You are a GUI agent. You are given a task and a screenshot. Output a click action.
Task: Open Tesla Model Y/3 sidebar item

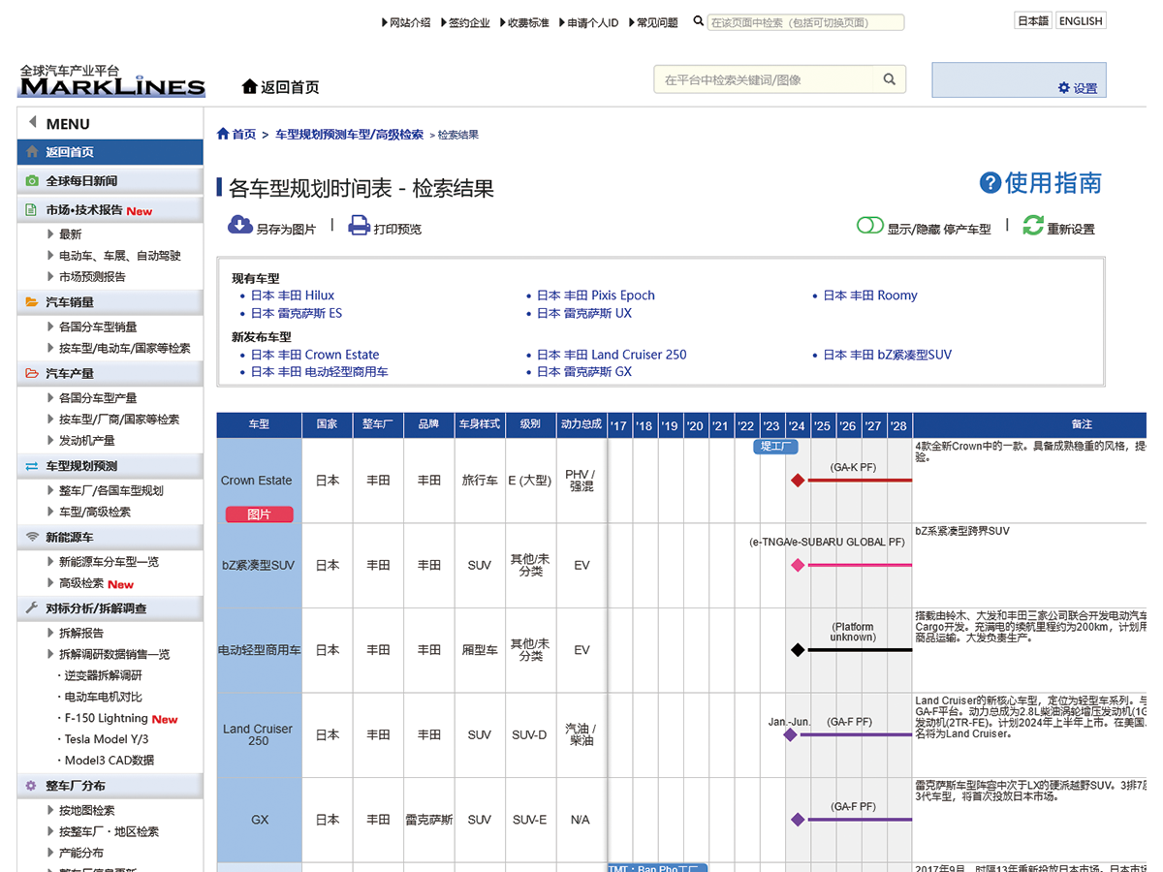(107, 739)
